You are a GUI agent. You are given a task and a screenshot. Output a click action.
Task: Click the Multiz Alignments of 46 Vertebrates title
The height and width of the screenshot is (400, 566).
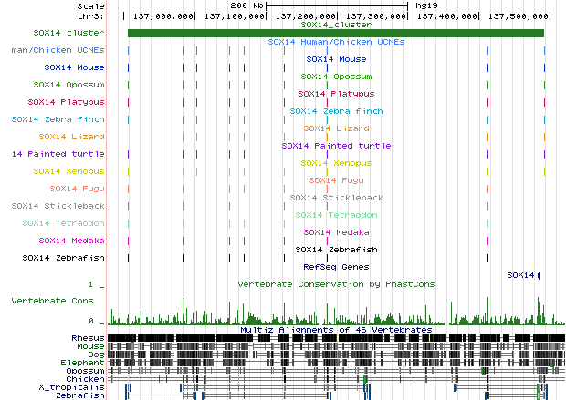pos(335,329)
